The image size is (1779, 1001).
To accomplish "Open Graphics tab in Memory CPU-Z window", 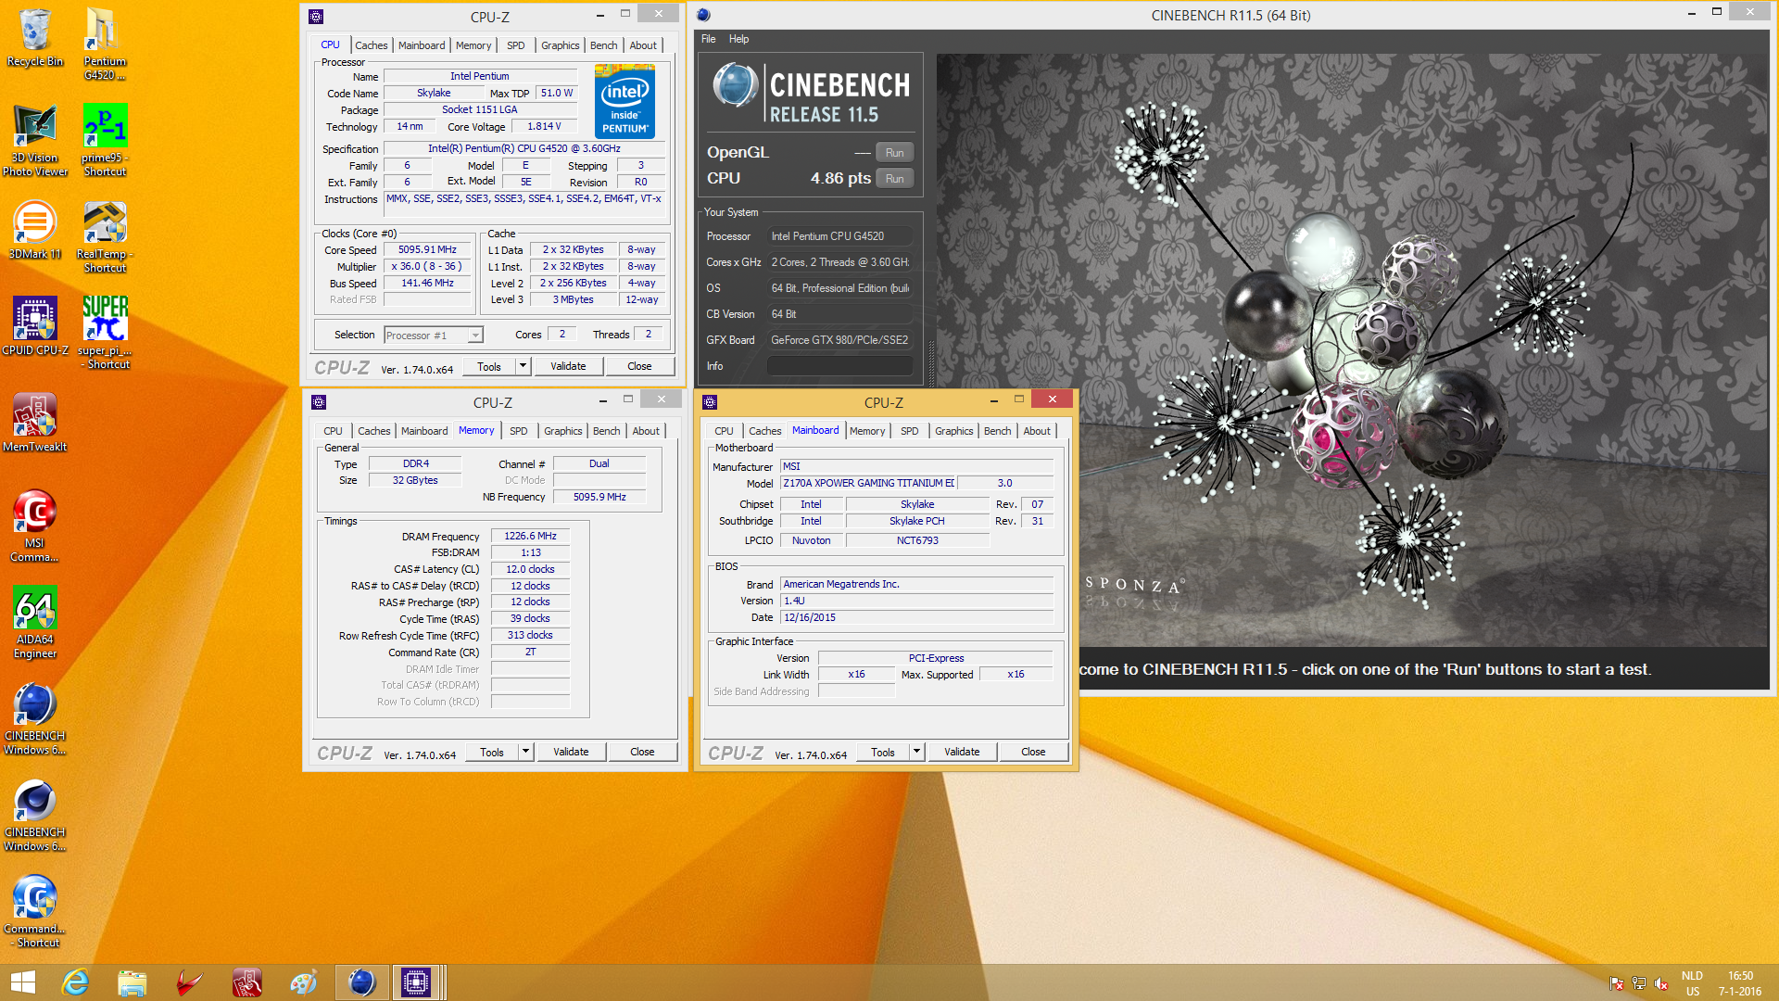I will [x=563, y=431].
